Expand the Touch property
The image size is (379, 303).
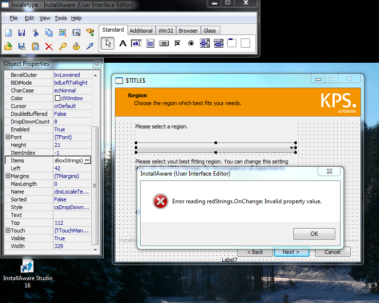pos(8,230)
